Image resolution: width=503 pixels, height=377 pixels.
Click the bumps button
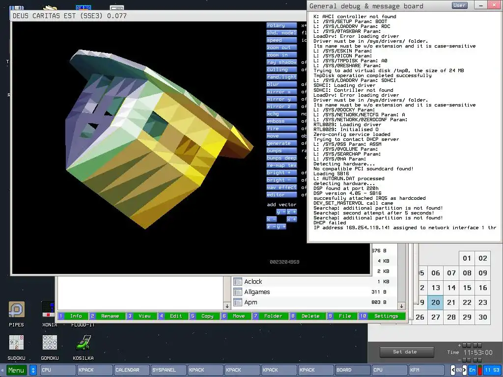(281, 151)
